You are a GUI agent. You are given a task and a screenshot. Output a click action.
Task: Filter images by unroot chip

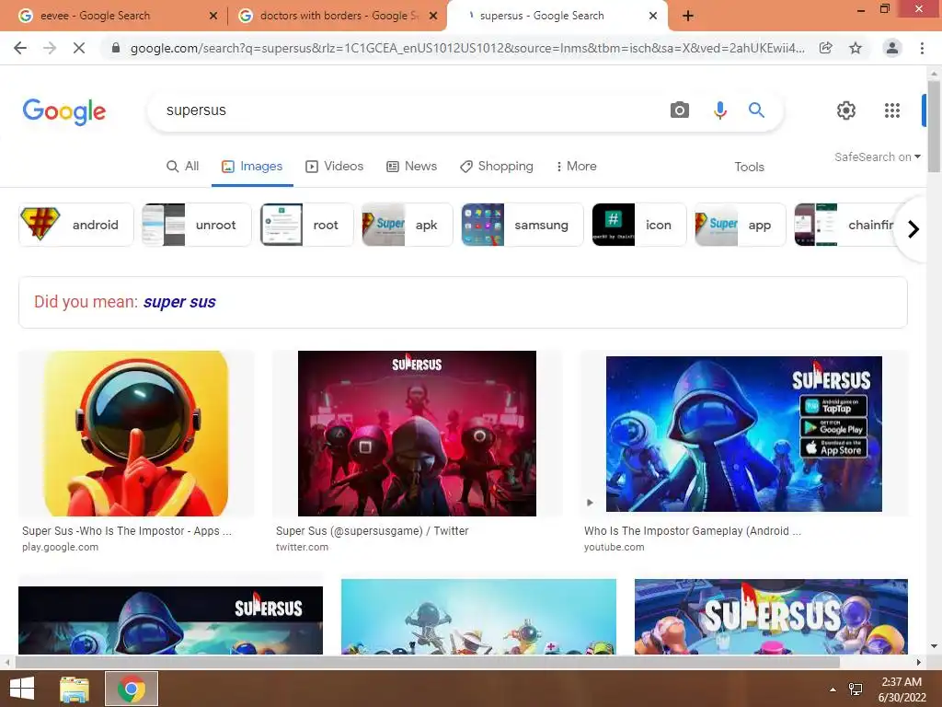click(197, 225)
